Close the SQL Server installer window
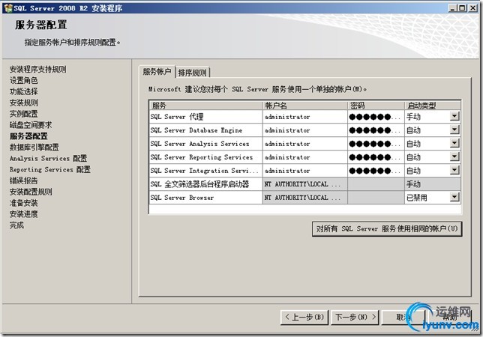 click(472, 8)
